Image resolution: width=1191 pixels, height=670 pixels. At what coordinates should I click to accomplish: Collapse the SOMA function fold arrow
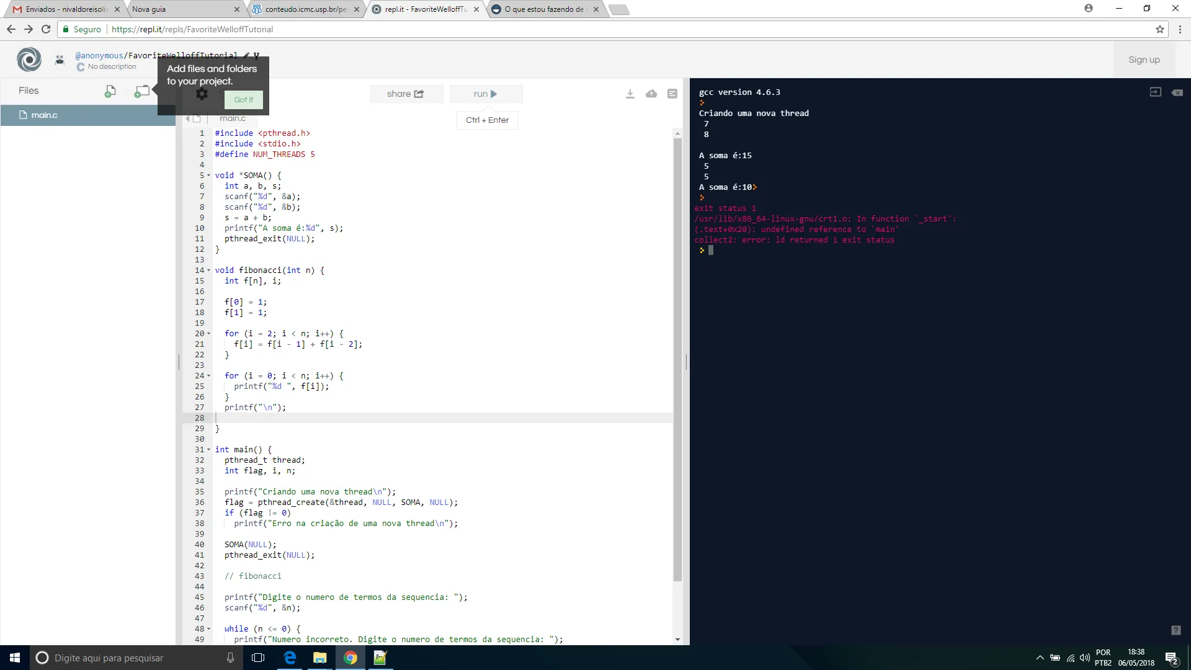coord(208,176)
